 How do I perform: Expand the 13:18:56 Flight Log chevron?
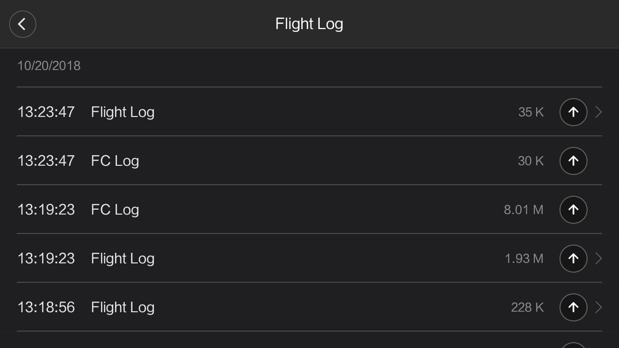(x=599, y=307)
